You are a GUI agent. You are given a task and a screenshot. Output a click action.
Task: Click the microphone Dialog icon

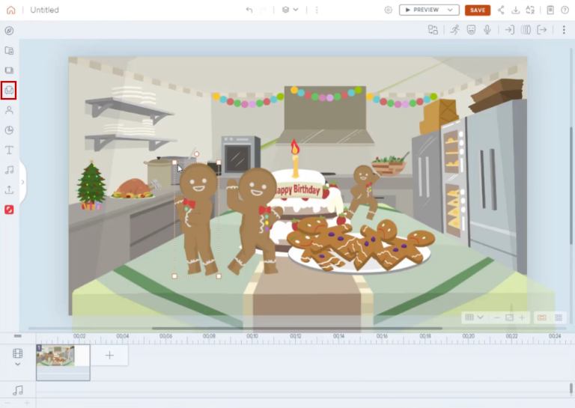pyautogui.click(x=487, y=30)
